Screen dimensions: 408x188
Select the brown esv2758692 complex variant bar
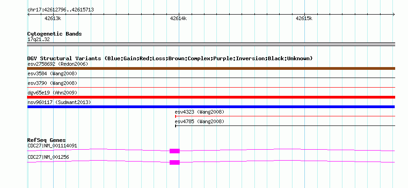point(211,68)
